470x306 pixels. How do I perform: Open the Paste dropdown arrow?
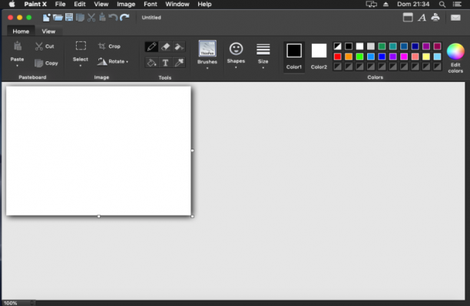[17, 66]
